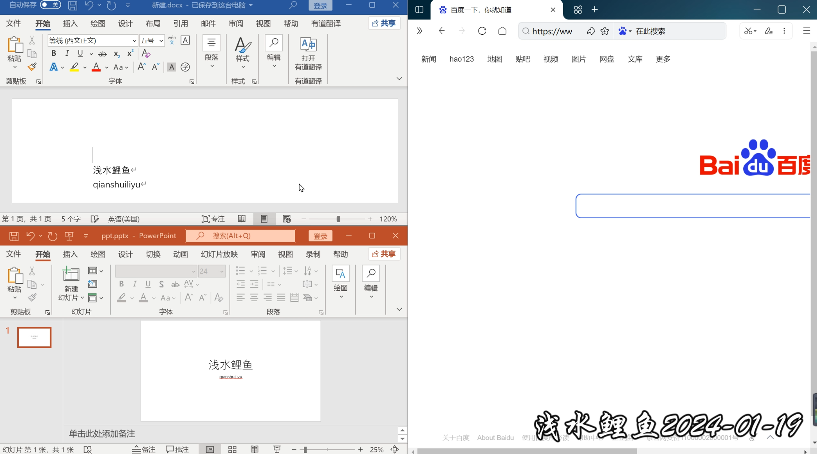Click Clear All Formatting icon in Word
The image size is (817, 454).
(146, 53)
